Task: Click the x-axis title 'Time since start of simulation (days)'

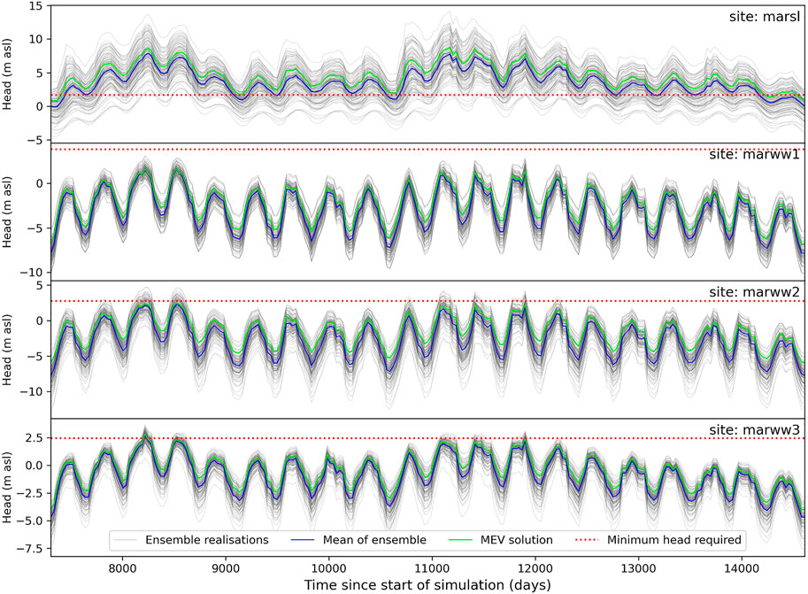Action: pos(427,585)
